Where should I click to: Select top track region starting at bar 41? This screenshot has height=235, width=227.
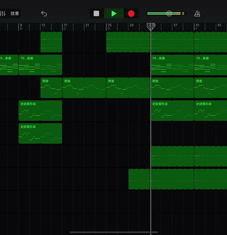211,42
